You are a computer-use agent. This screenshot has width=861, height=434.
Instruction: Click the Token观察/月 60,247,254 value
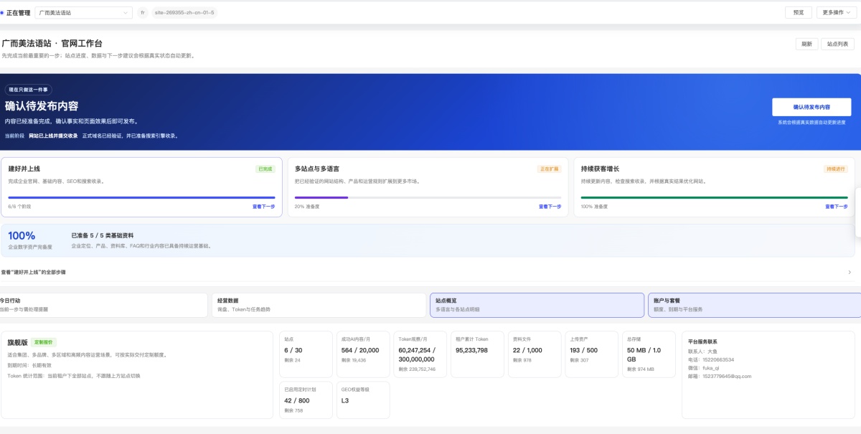pyautogui.click(x=416, y=354)
